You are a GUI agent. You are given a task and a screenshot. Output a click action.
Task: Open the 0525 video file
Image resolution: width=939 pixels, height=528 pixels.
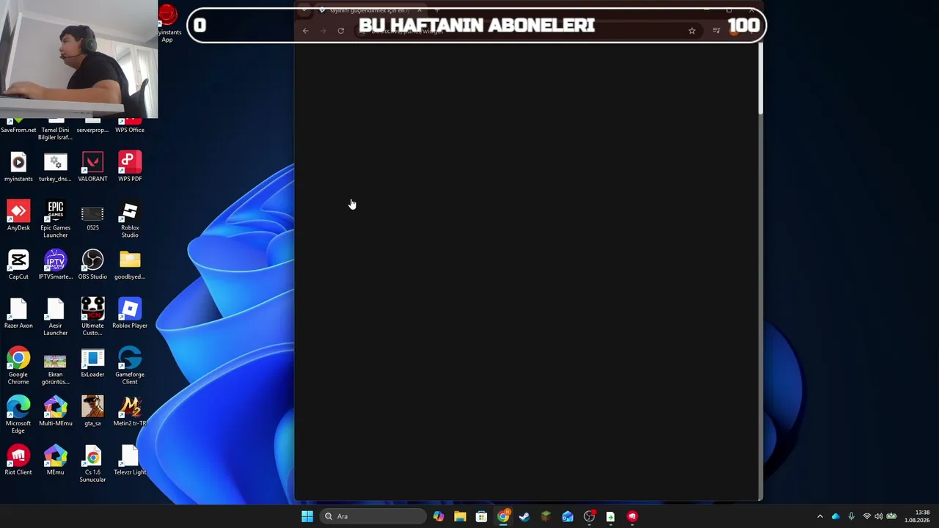point(92,216)
